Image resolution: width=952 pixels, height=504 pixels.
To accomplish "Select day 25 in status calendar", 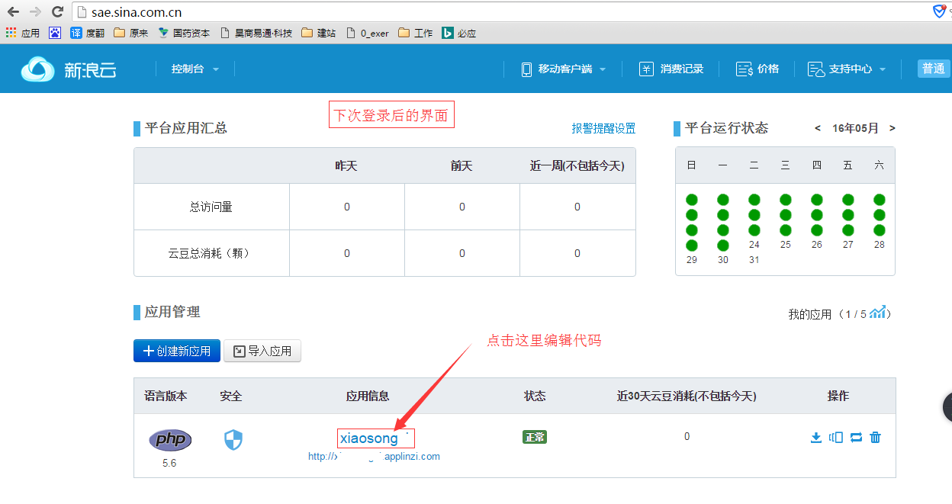I will 786,245.
